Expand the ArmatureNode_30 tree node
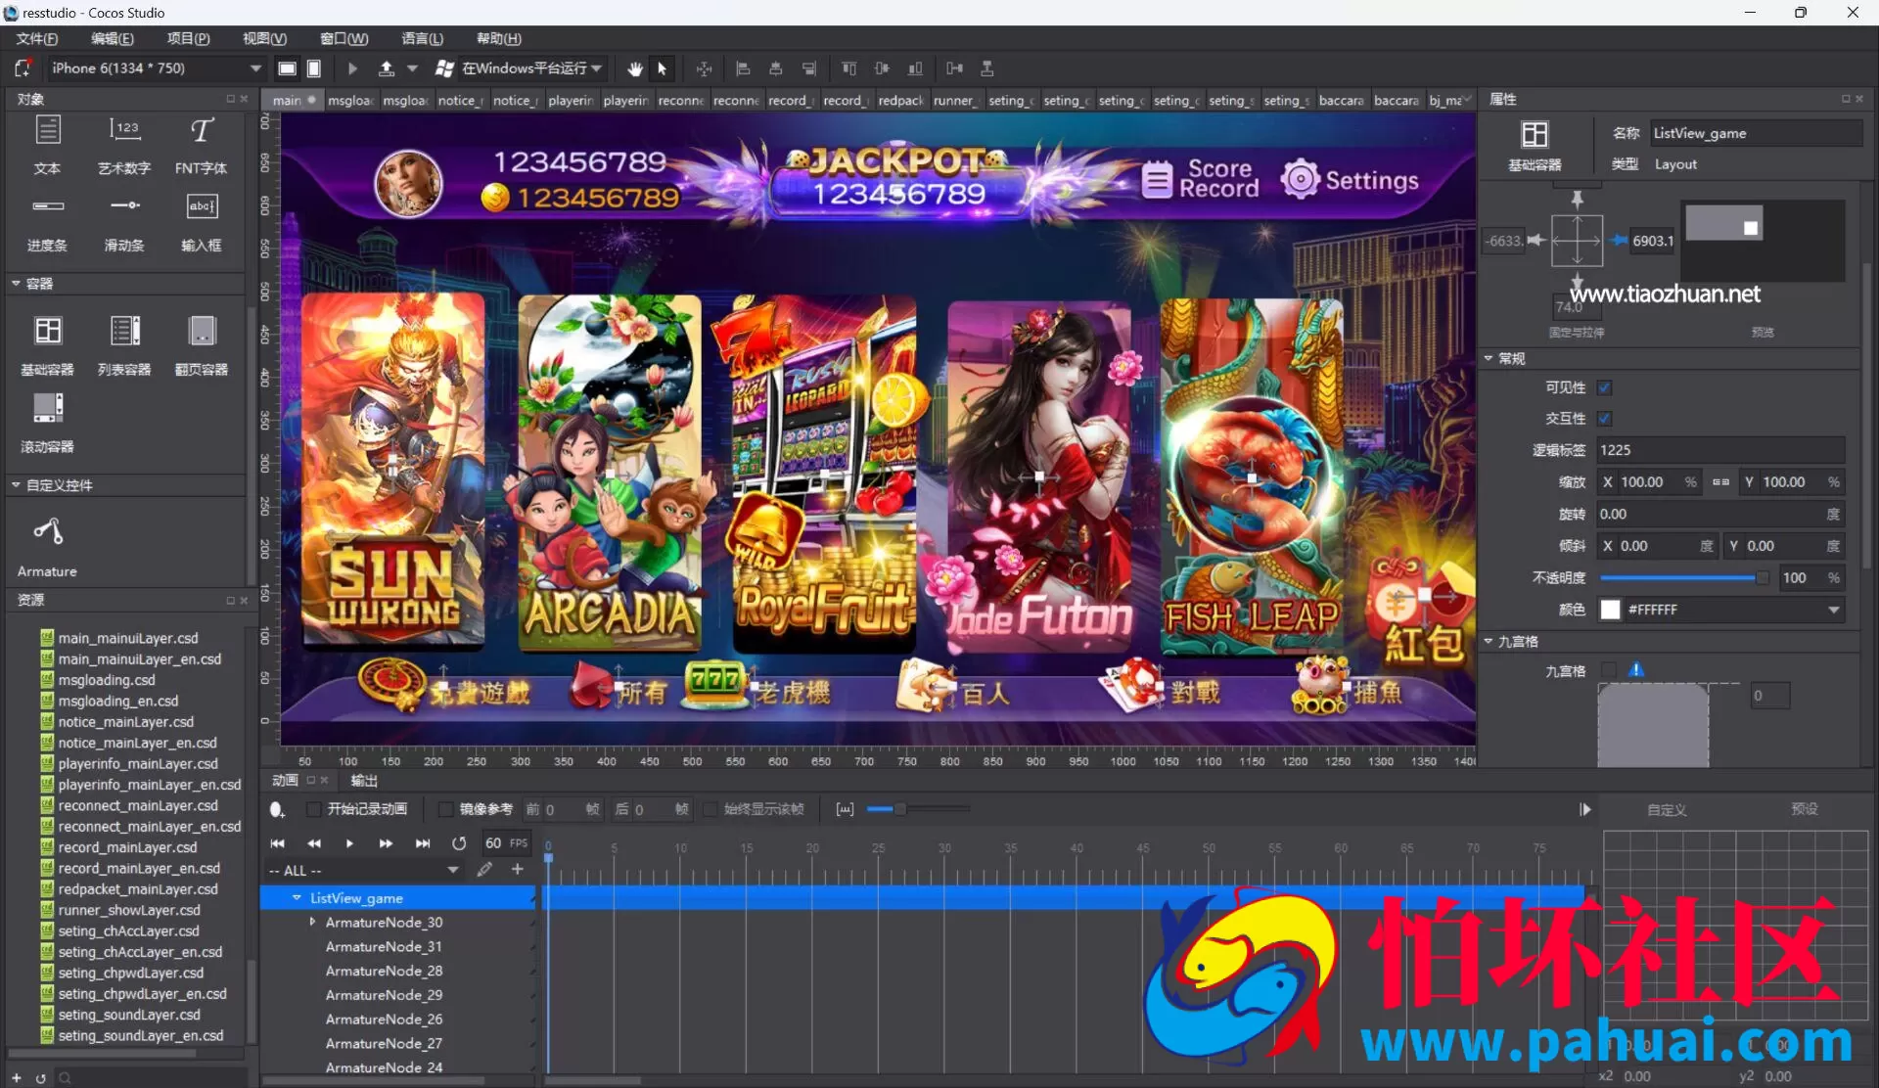The width and height of the screenshot is (1879, 1088). [x=312, y=922]
